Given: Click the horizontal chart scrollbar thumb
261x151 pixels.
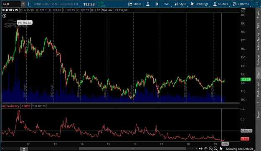Looking at the screenshot, I should click(133, 148).
